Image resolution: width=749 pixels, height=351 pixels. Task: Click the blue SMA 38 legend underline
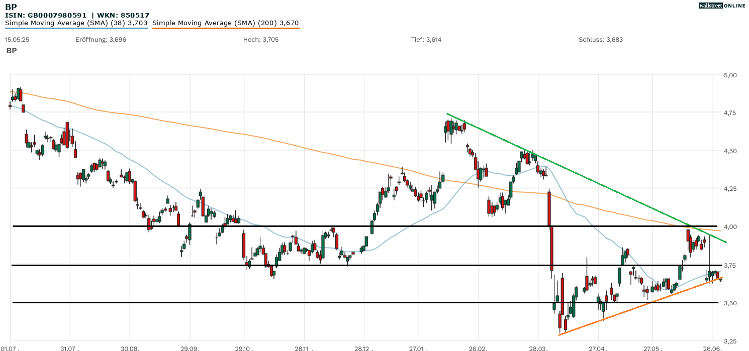click(76, 28)
